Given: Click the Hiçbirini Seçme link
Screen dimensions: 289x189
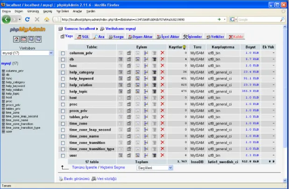Looking at the screenshot, I should click(113, 167).
